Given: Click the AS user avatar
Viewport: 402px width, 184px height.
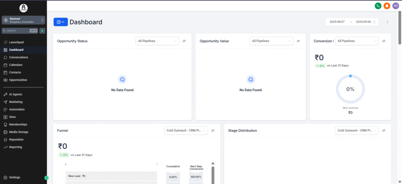Looking at the screenshot, I should pyautogui.click(x=395, y=5).
